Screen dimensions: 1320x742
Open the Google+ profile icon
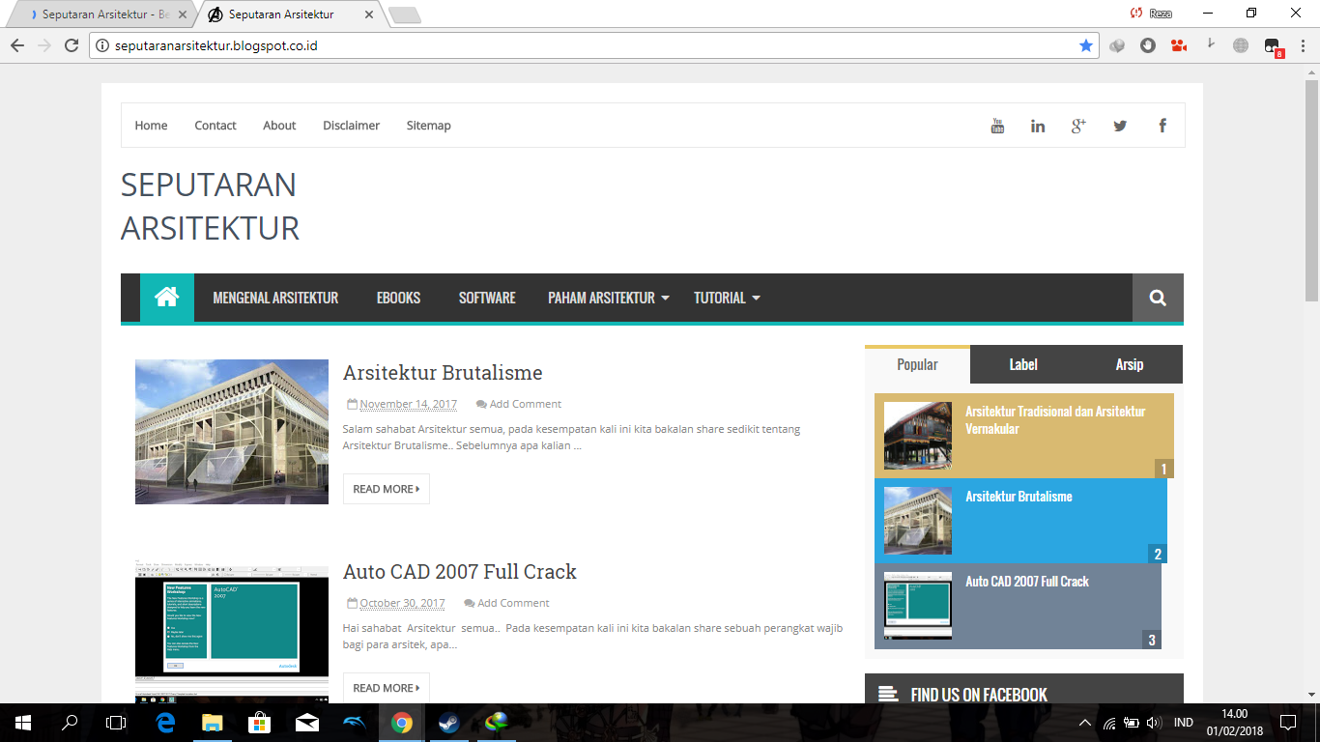(x=1078, y=125)
